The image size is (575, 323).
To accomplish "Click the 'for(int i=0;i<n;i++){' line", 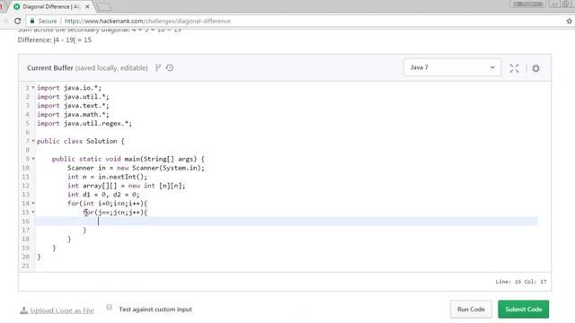I will 107,204.
